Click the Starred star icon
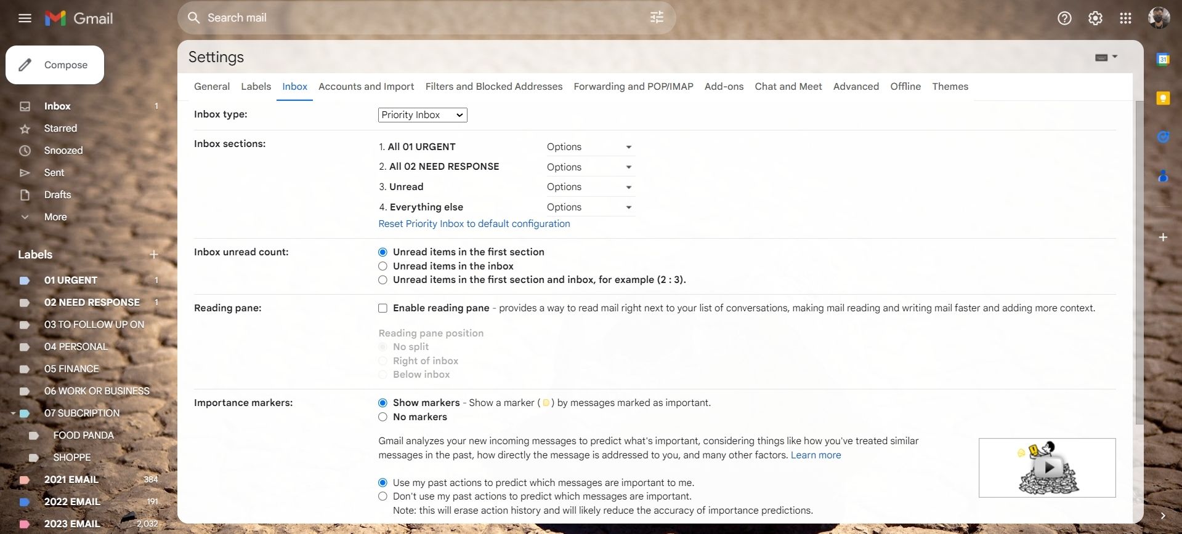Image resolution: width=1182 pixels, height=534 pixels. tap(25, 129)
